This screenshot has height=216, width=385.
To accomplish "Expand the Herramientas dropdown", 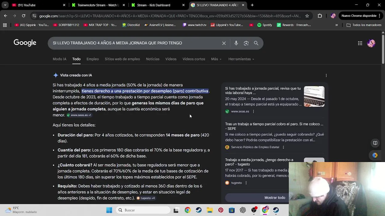I will click(241, 59).
